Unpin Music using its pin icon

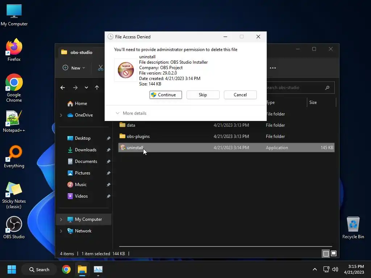coord(108,185)
